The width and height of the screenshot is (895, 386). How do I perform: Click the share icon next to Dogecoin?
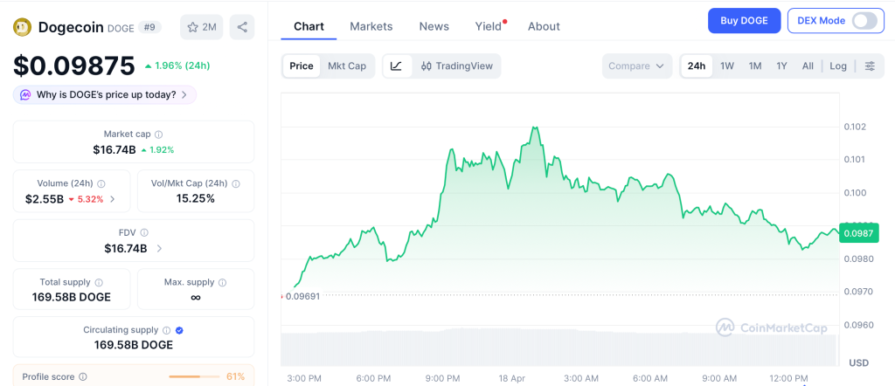pos(242,27)
